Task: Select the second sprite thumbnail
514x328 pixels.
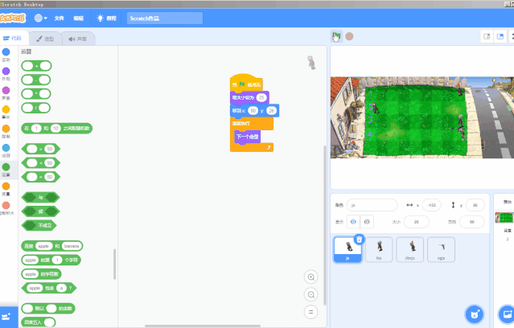Action: click(x=379, y=250)
